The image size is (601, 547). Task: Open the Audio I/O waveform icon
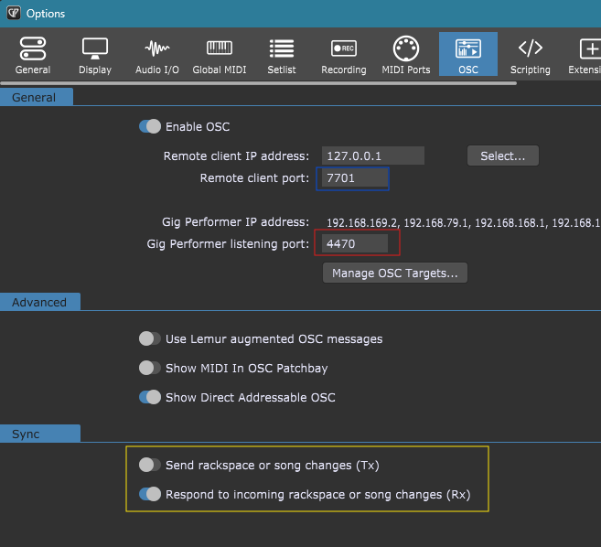tap(157, 49)
